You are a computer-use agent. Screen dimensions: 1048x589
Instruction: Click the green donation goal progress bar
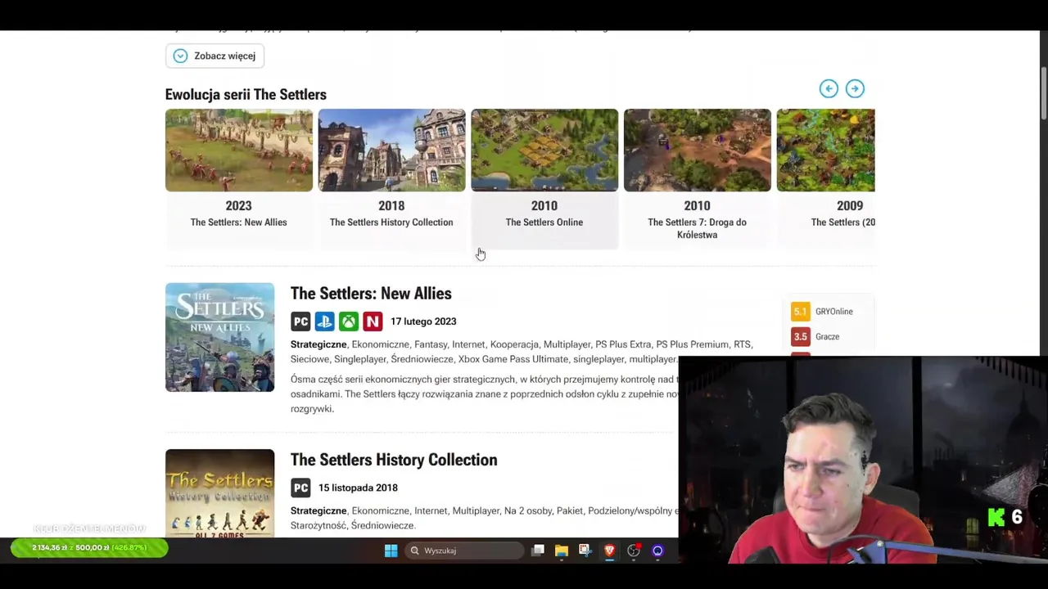[89, 547]
